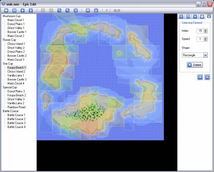This screenshot has height=172, width=214.
Task: Select the Battle Course group heading
Action: [11, 111]
